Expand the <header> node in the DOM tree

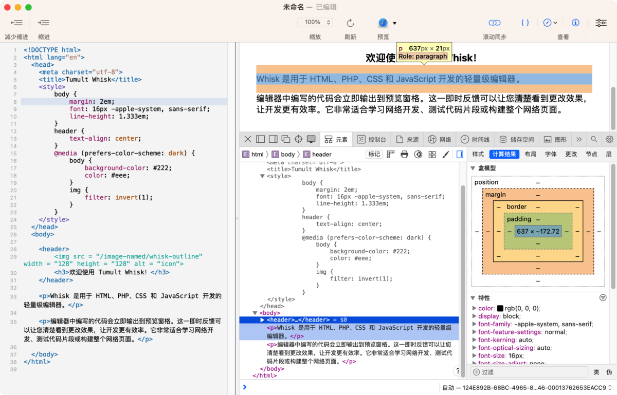click(x=262, y=320)
